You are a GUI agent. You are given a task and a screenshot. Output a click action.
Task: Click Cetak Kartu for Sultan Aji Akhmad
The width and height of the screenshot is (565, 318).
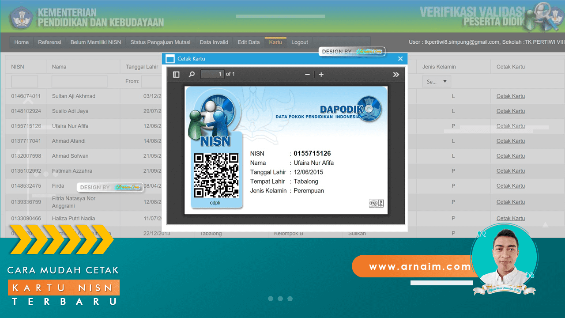tap(510, 96)
